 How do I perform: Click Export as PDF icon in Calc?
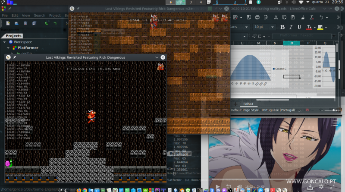[249, 17]
